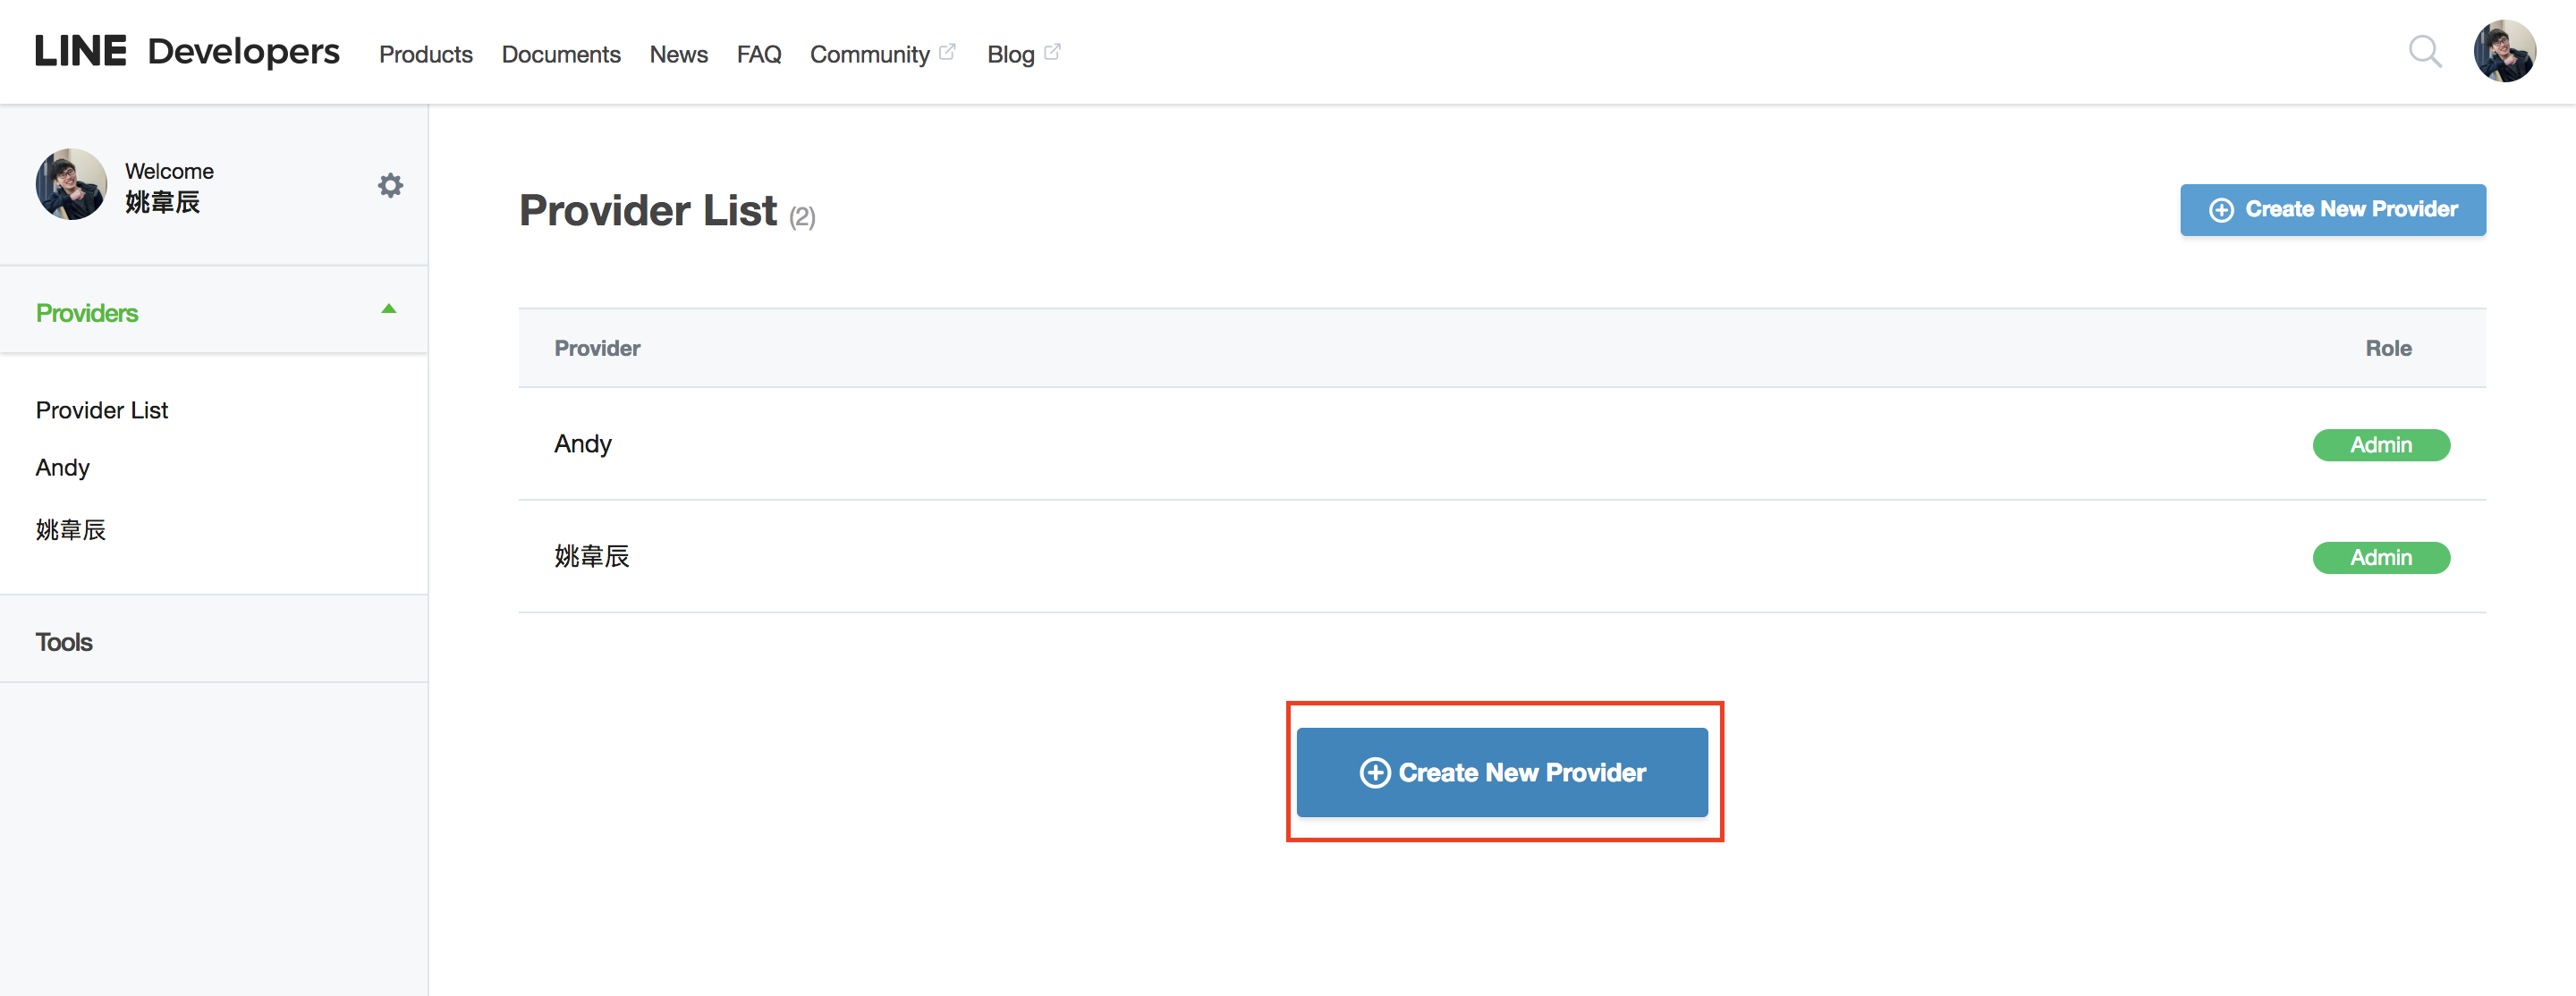2576x996 pixels.
Task: Collapse the Providers section arrow
Action: (x=389, y=309)
